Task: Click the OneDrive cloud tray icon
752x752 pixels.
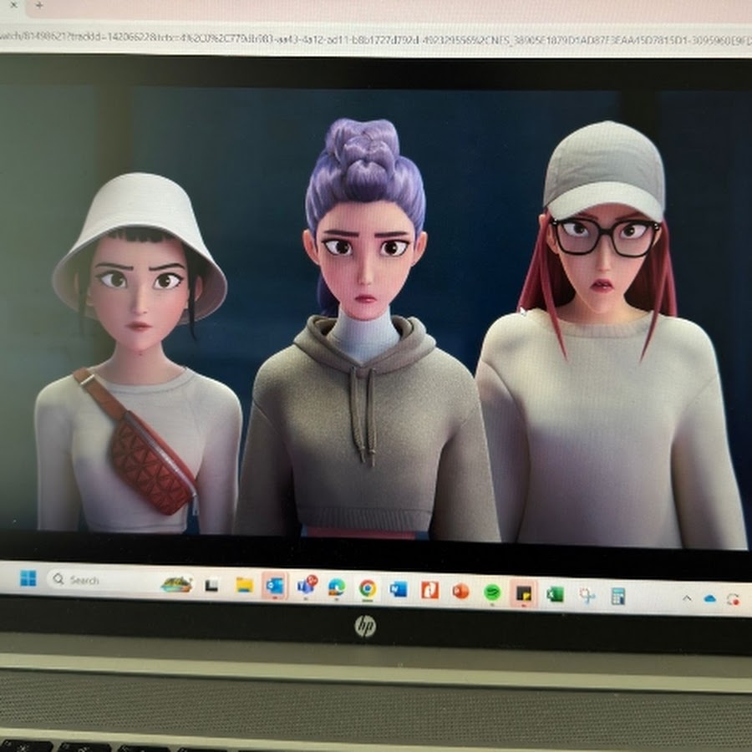Action: [710, 599]
